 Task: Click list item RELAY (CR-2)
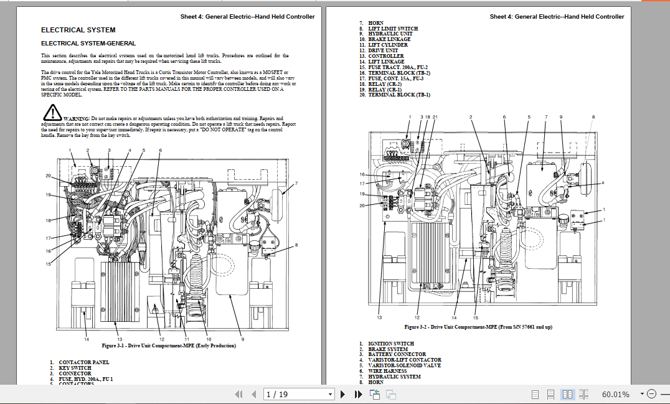pos(380,84)
